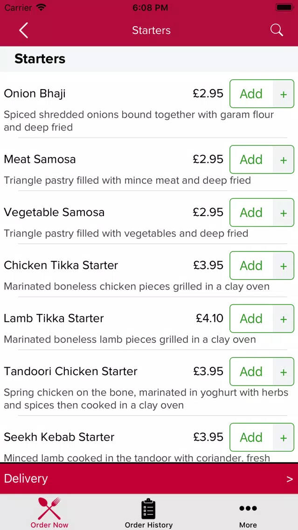Viewport: 298px width, 530px height.
Task: Tap plus icon for Onion Bhaji
Action: (x=284, y=94)
